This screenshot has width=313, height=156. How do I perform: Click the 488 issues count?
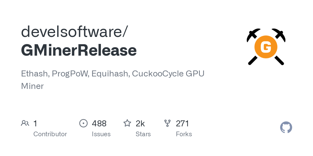pyautogui.click(x=99, y=123)
